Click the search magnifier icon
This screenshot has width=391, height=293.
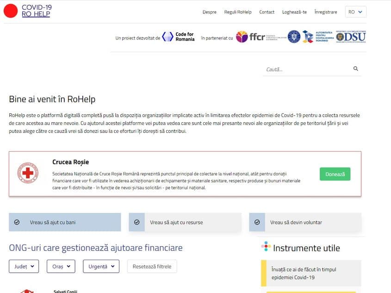click(355, 68)
